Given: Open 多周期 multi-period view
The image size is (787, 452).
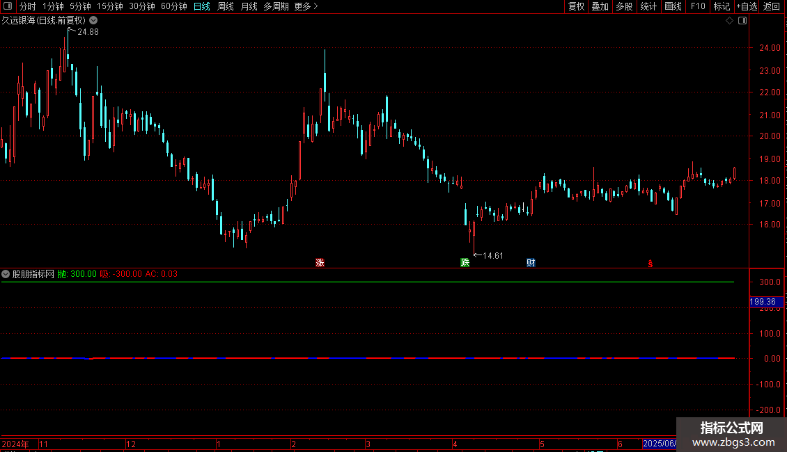Looking at the screenshot, I should click(276, 6).
